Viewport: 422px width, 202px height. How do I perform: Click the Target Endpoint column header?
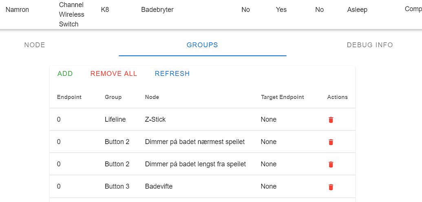pos(283,97)
